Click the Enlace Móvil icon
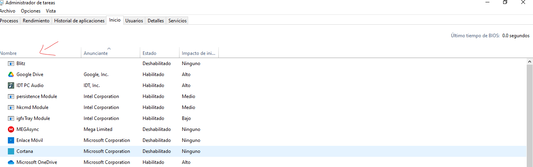 pyautogui.click(x=11, y=140)
